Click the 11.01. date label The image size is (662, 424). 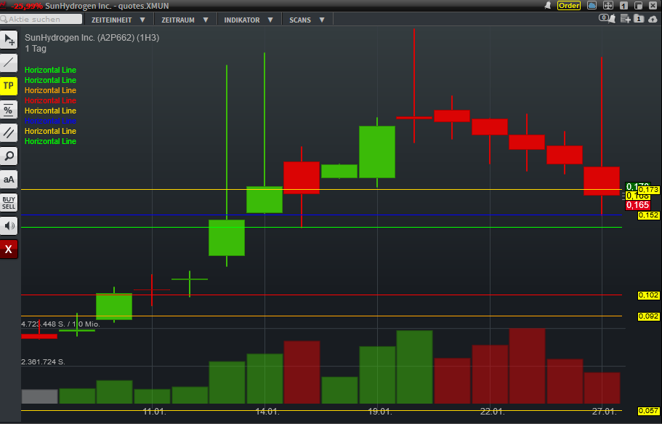pyautogui.click(x=155, y=412)
